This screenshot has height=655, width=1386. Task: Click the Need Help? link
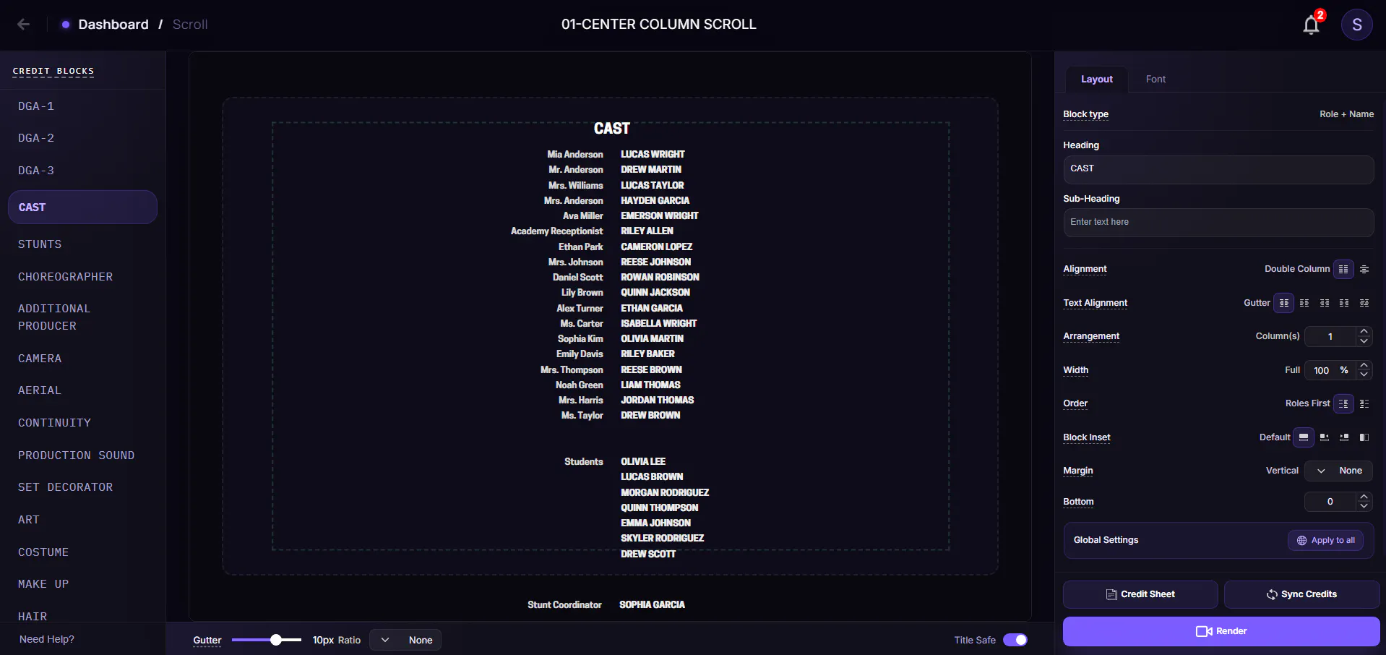(x=47, y=639)
